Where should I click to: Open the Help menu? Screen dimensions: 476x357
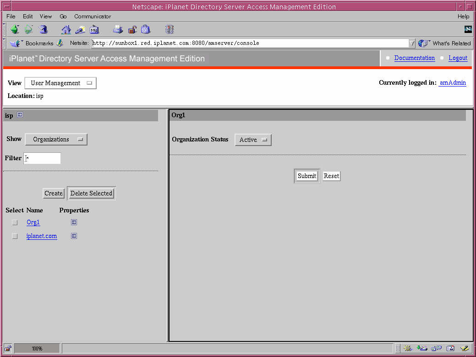click(x=463, y=16)
